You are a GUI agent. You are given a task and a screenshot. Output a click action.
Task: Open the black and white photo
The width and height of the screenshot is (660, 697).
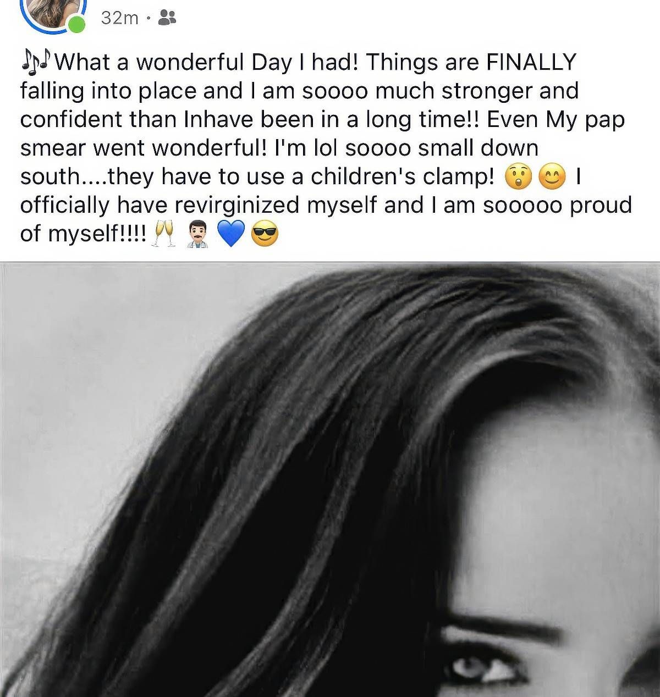coord(330,479)
